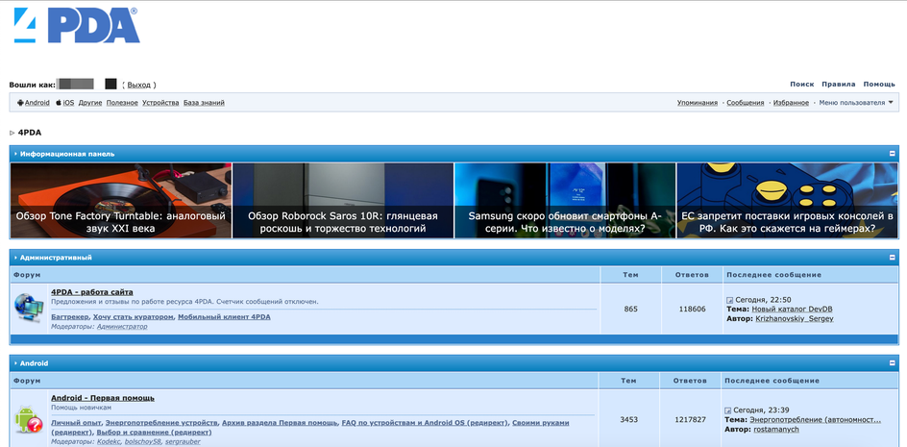Viewport: 907px width, 447px height.
Task: Open moderator bolschoyS8 profile
Action: (143, 442)
